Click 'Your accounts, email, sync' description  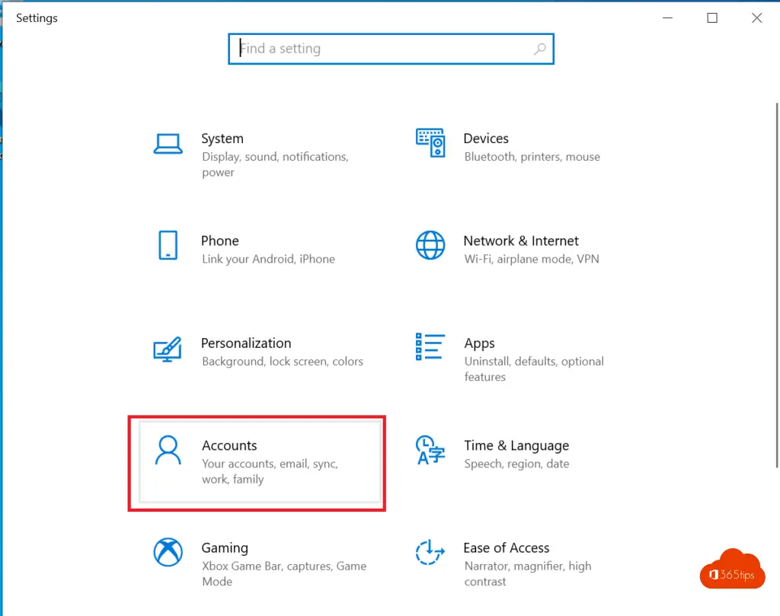270,471
